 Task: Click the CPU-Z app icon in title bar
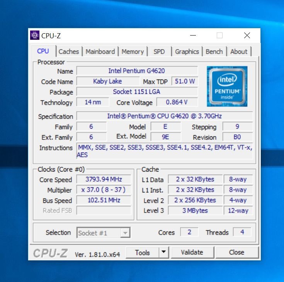(x=35, y=35)
